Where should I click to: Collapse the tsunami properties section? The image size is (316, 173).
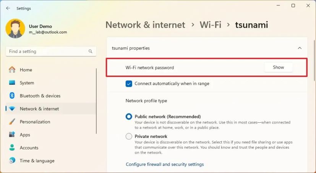[300, 48]
